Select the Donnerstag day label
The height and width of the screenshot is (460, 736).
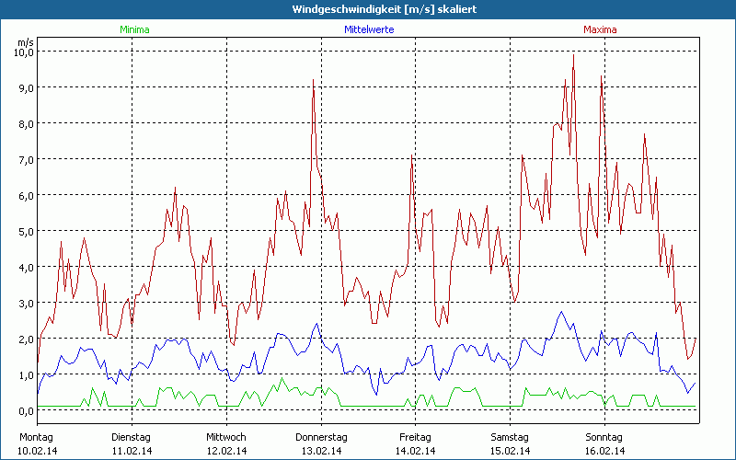[321, 437]
